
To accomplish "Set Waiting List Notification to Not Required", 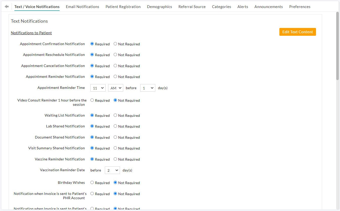I will click(x=115, y=115).
